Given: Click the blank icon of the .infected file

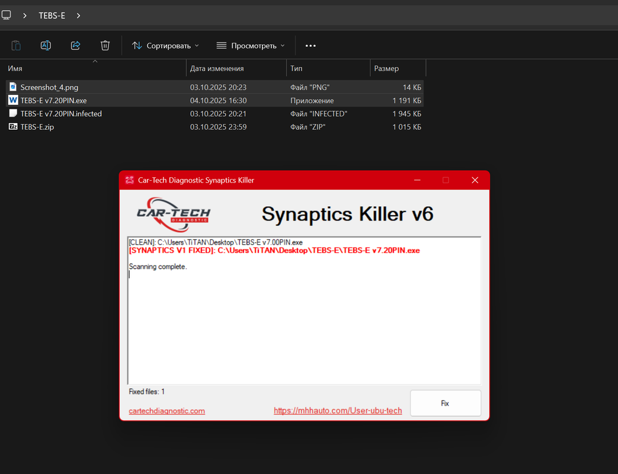Looking at the screenshot, I should tap(13, 114).
